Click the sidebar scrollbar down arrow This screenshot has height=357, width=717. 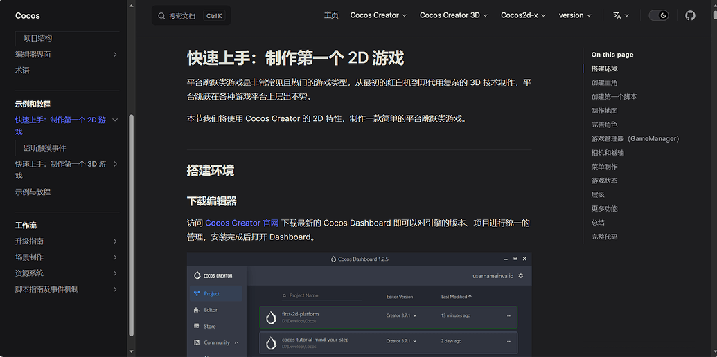[x=131, y=351]
